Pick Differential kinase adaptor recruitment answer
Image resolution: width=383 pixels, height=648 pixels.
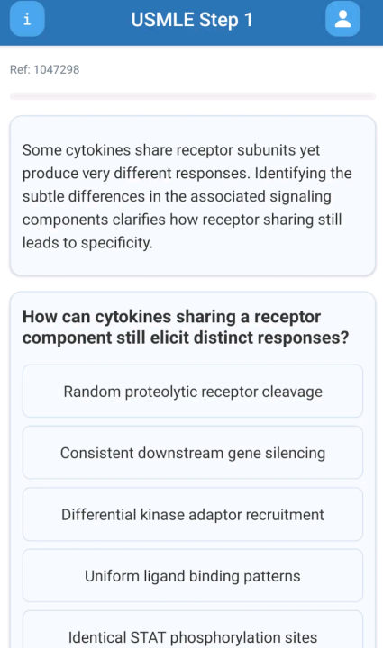[x=193, y=514]
